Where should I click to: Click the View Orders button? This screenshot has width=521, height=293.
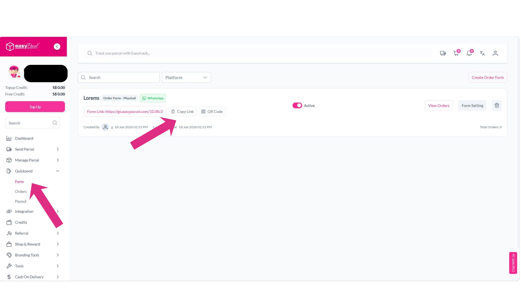click(439, 106)
